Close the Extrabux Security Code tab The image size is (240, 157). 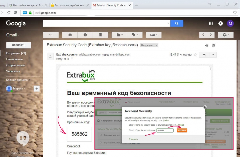[x=130, y=5]
